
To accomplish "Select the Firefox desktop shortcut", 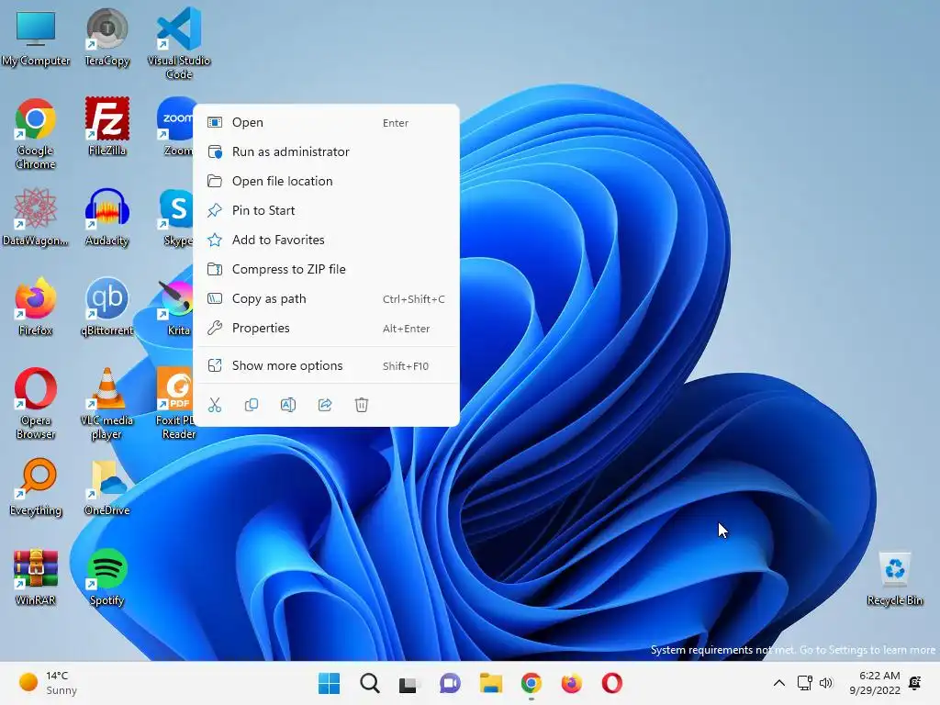I will tap(36, 307).
